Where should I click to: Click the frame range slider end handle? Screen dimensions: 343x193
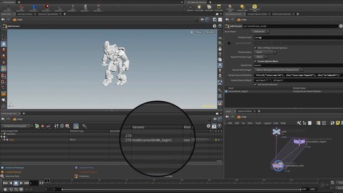tap(301, 189)
